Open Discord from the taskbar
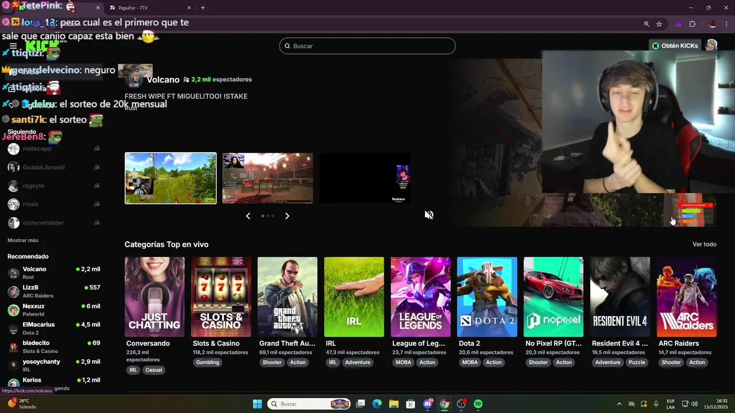The width and height of the screenshot is (735, 413). click(428, 404)
